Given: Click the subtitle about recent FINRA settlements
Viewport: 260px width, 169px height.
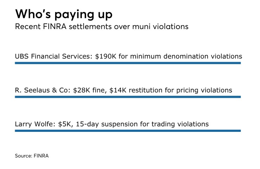Looking at the screenshot, I should [101, 27].
